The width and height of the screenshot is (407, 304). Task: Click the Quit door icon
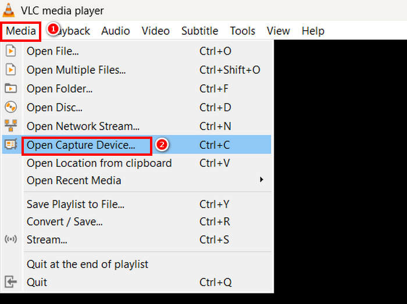click(10, 282)
